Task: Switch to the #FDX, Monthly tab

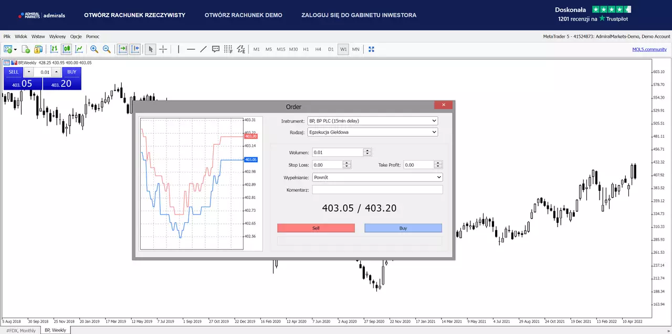Action: (x=21, y=330)
